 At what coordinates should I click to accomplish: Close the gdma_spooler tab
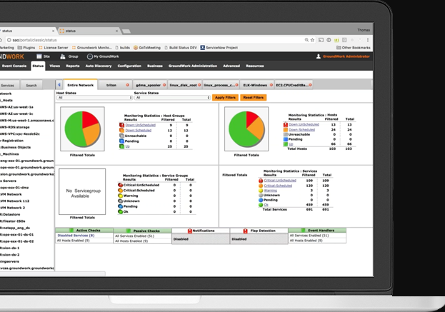[x=164, y=85]
